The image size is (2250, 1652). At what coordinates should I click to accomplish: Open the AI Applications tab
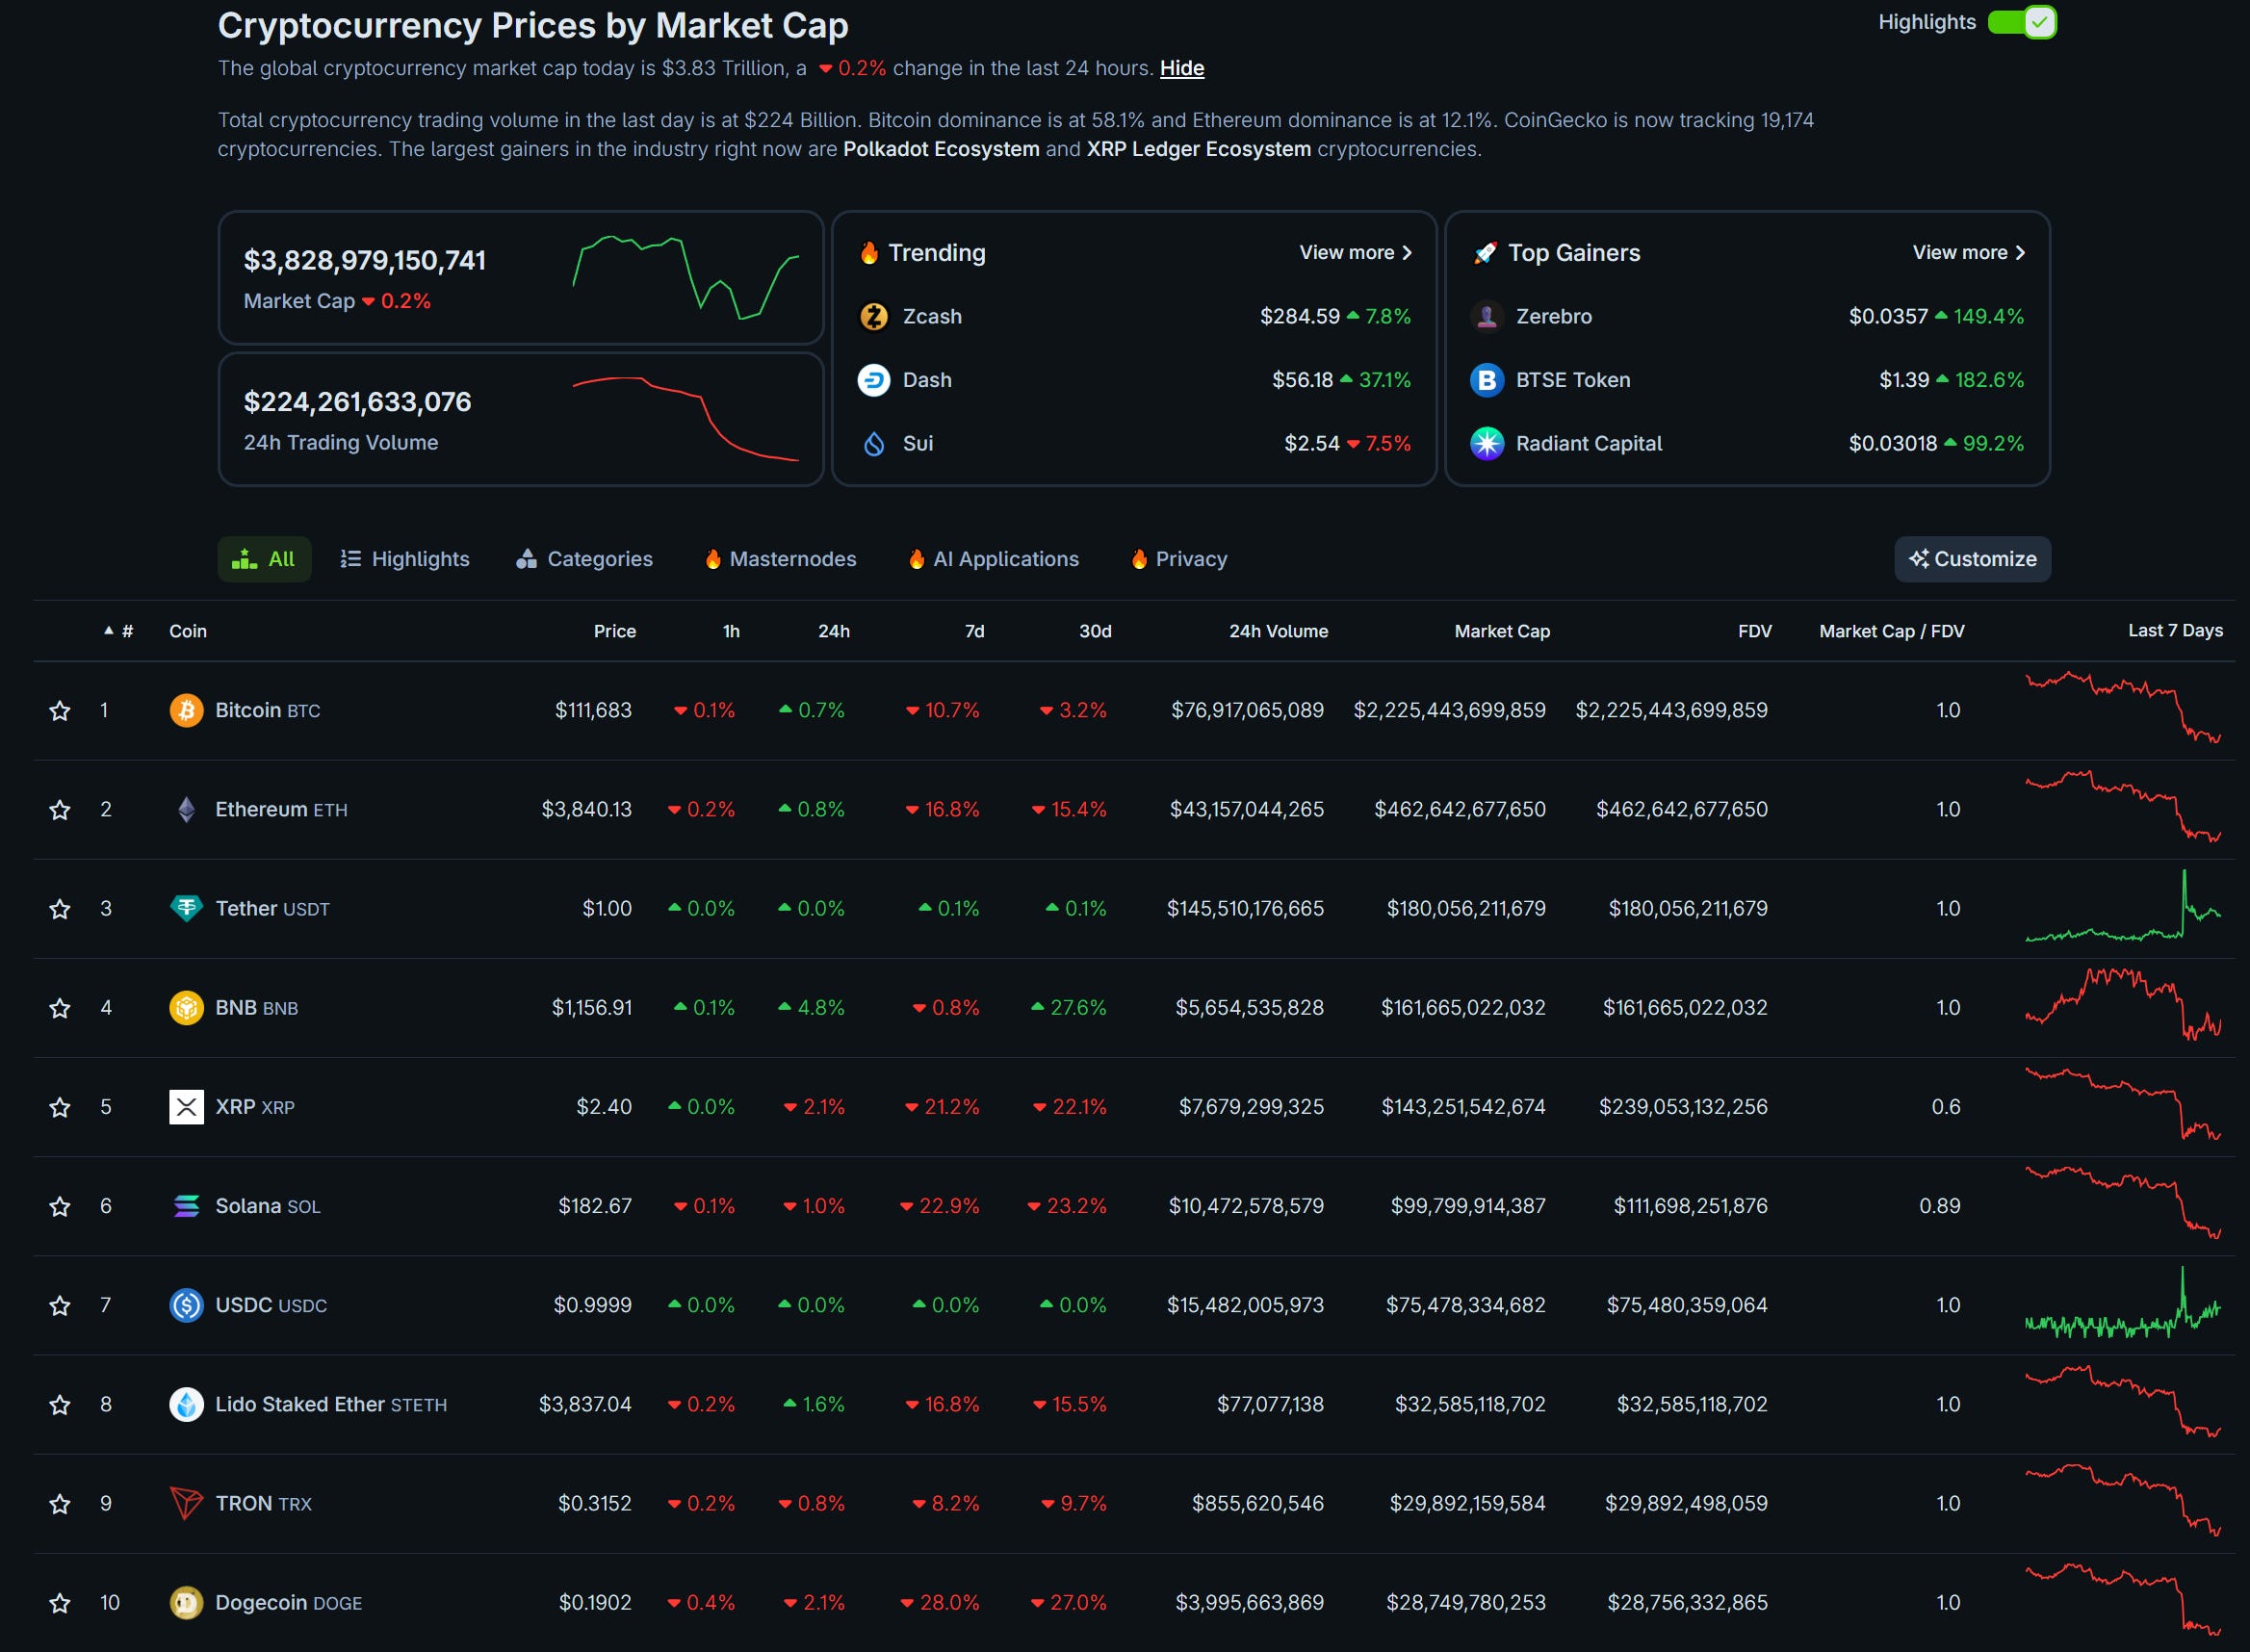pos(993,559)
